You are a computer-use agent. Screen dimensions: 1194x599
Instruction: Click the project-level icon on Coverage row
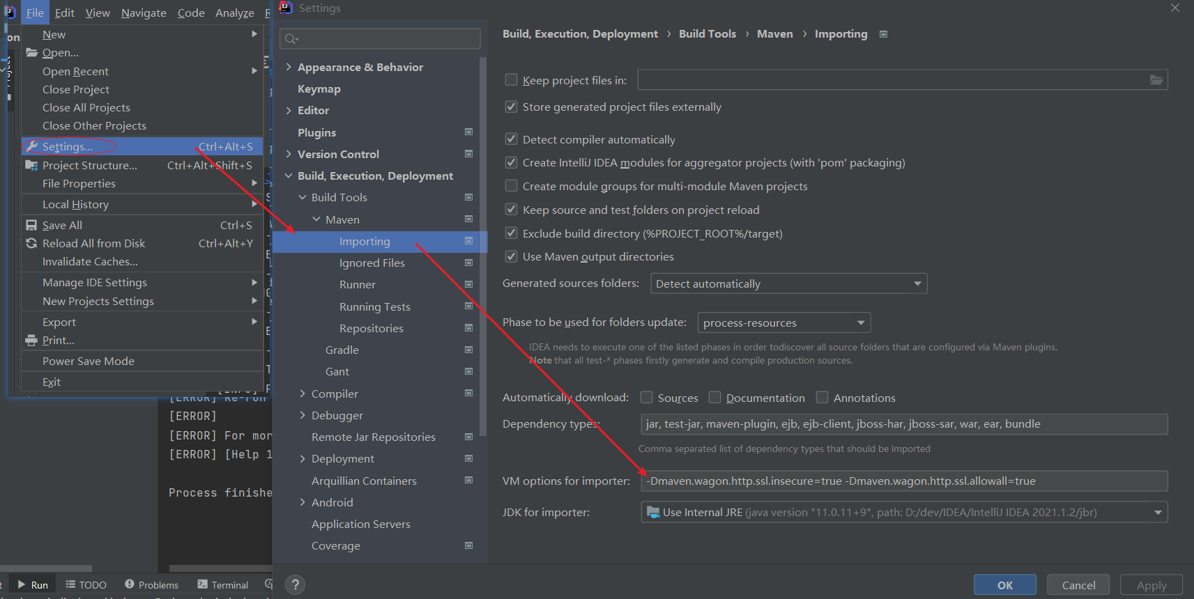[x=468, y=545]
